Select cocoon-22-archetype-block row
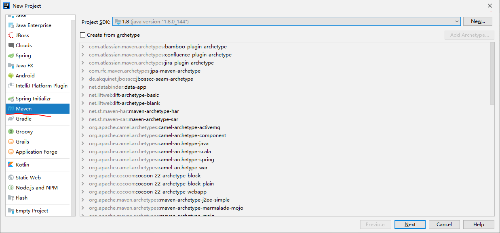The width and height of the screenshot is (500, 233). (285, 176)
